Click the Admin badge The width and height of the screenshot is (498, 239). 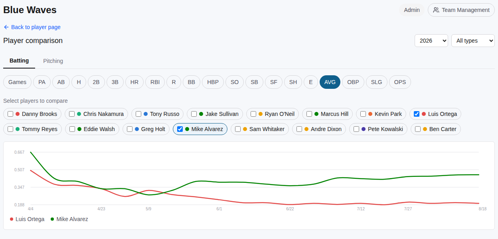pyautogui.click(x=412, y=10)
